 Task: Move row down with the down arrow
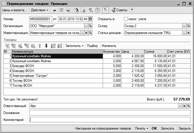pyautogui.click(x=46, y=46)
